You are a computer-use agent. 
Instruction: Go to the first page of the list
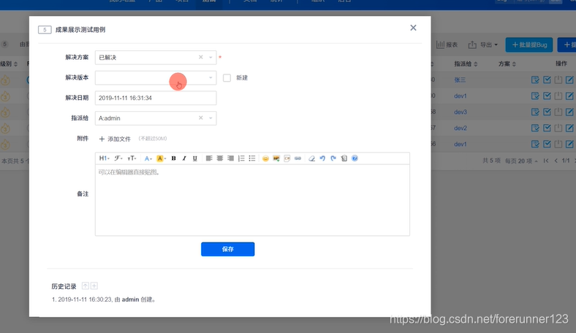pos(546,161)
